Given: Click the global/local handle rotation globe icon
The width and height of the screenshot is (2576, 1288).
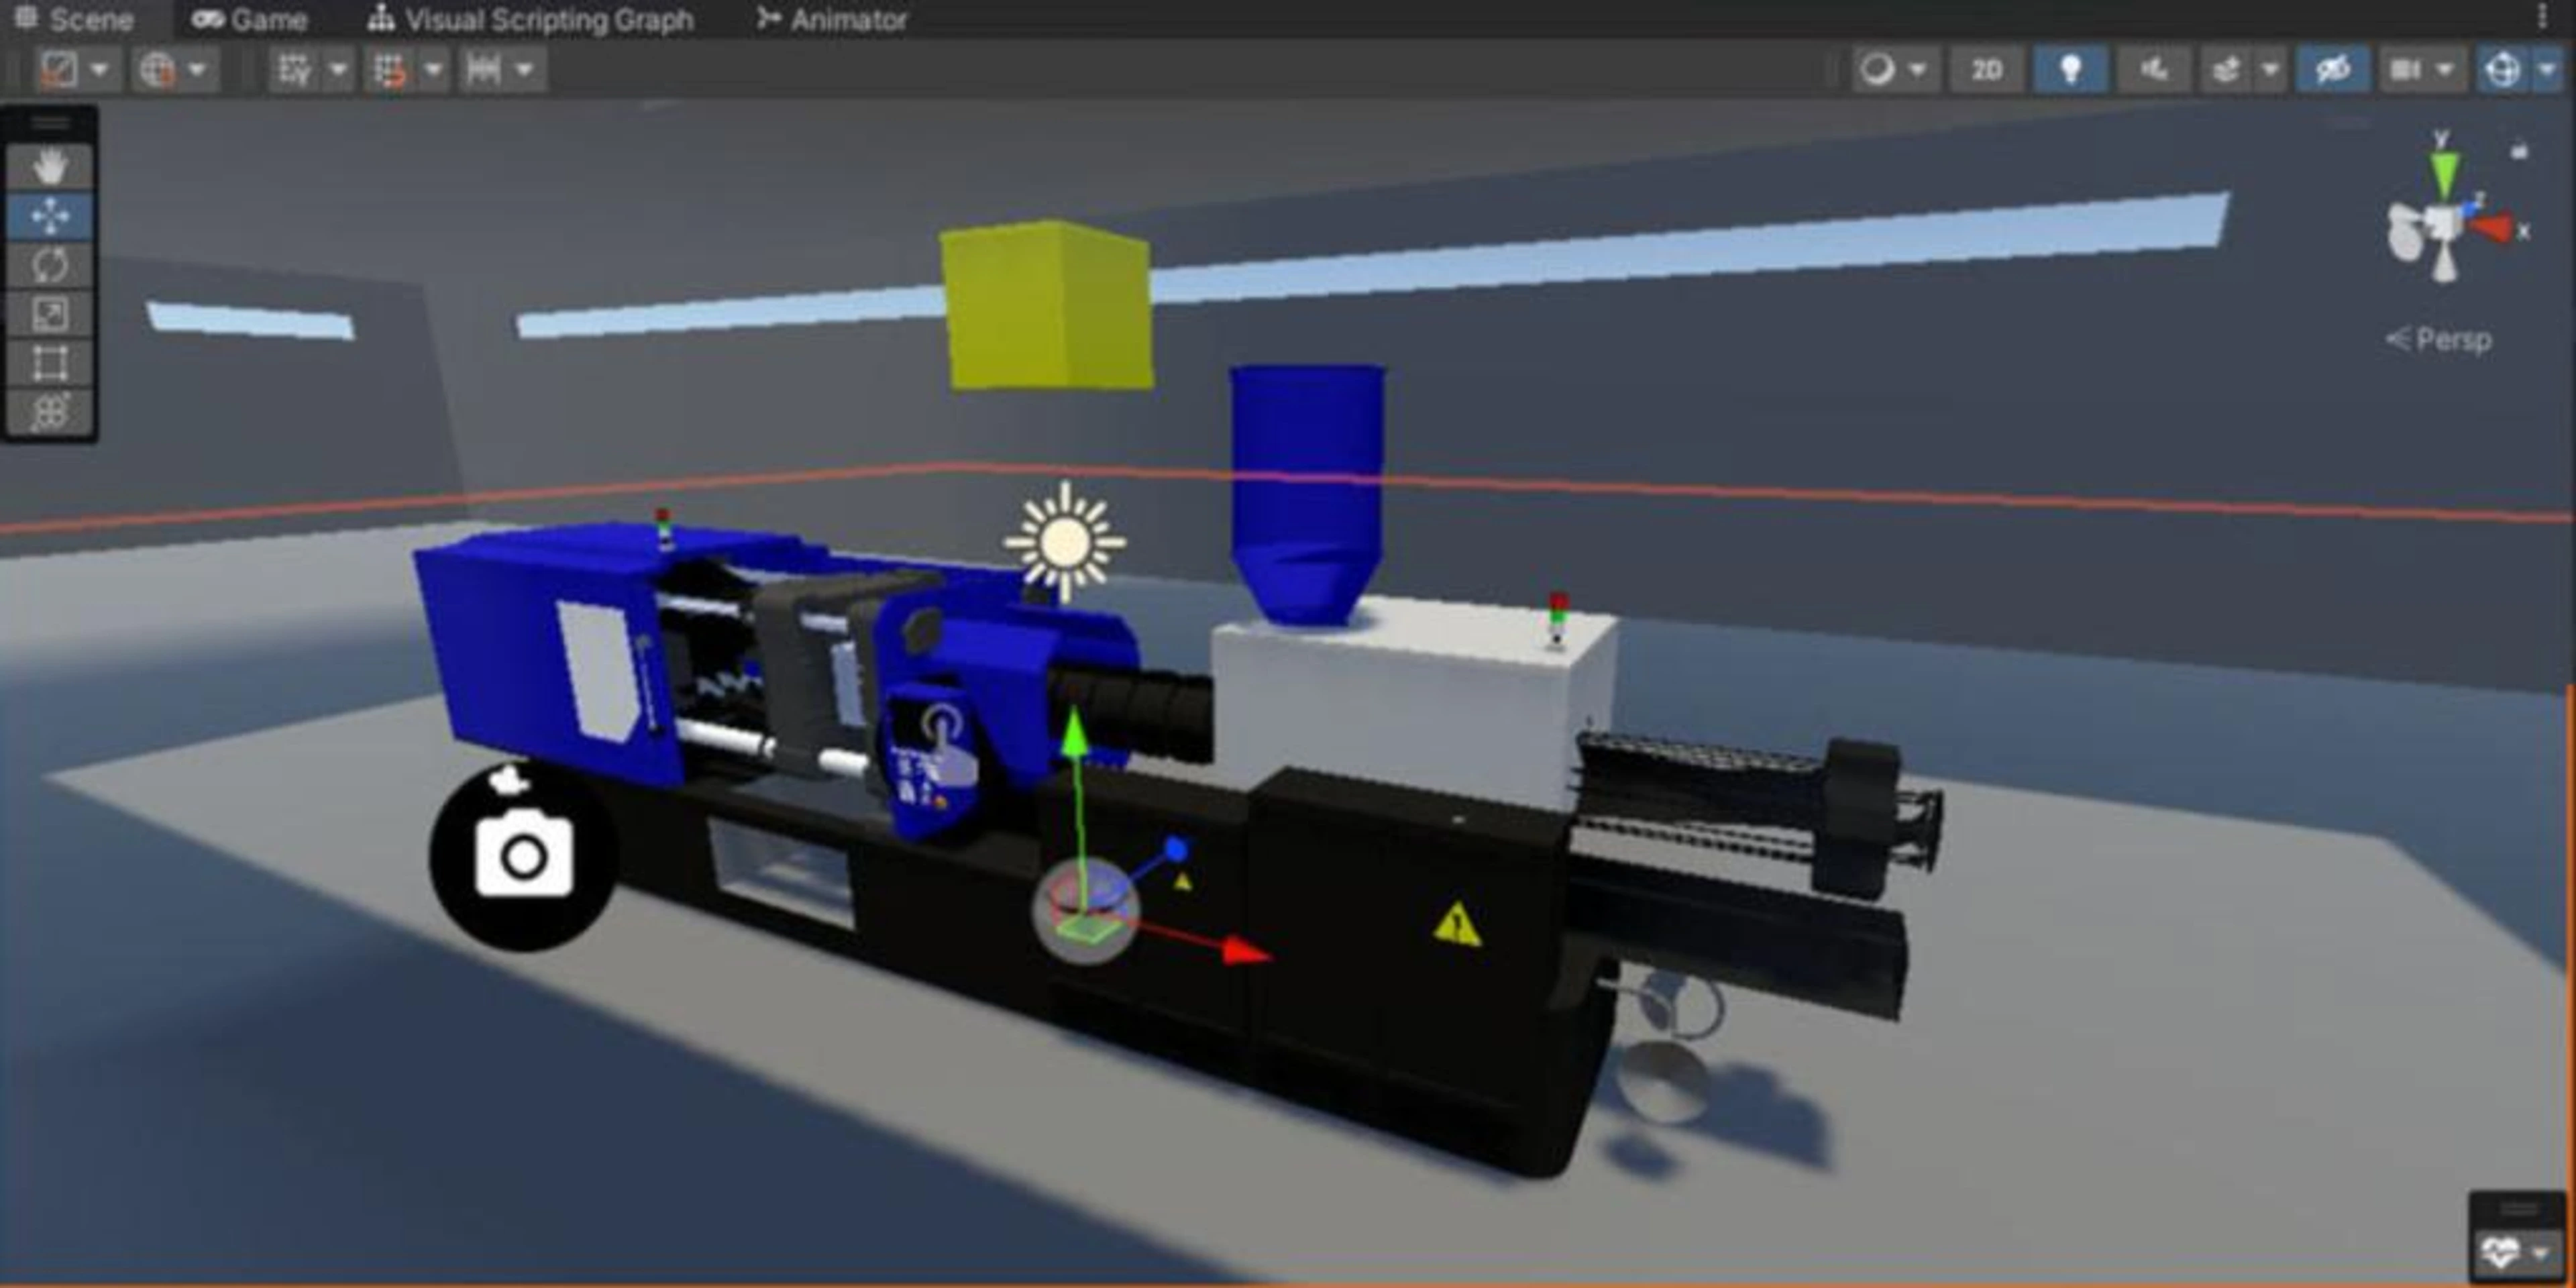Looking at the screenshot, I should pyautogui.click(x=157, y=69).
